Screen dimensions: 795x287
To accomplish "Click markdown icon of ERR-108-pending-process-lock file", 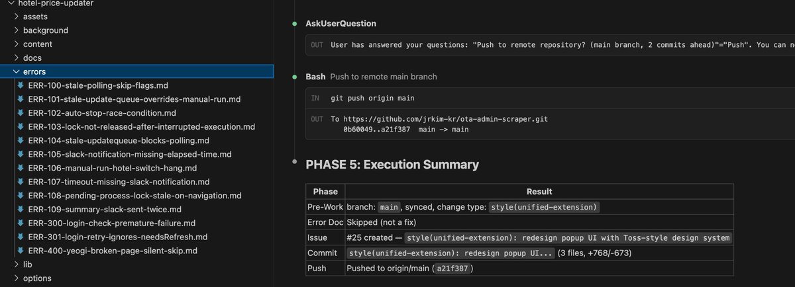I will point(21,196).
